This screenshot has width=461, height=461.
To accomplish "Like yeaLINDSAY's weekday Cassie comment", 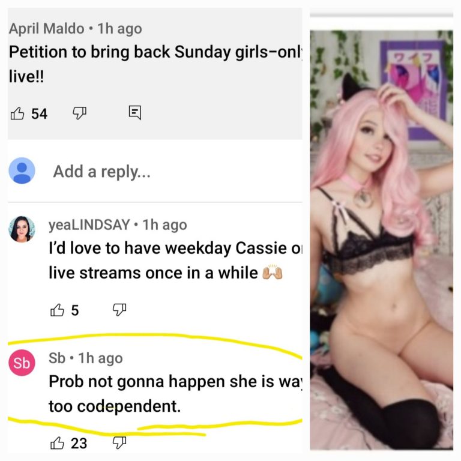I will tap(57, 310).
